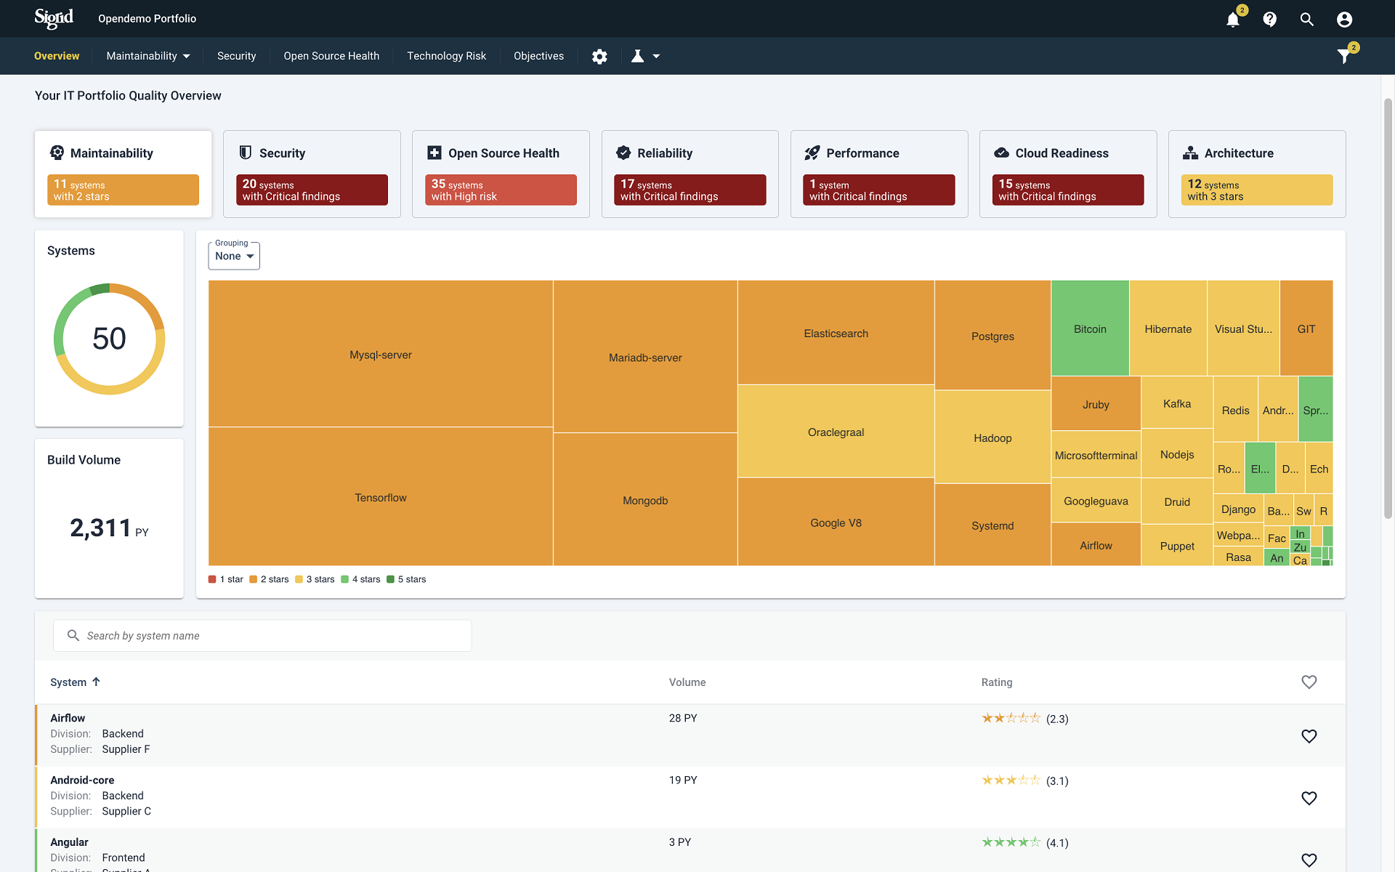Screen dimensions: 1395x872
Task: Select the Mariadb-server treemap tile
Action: tap(645, 357)
